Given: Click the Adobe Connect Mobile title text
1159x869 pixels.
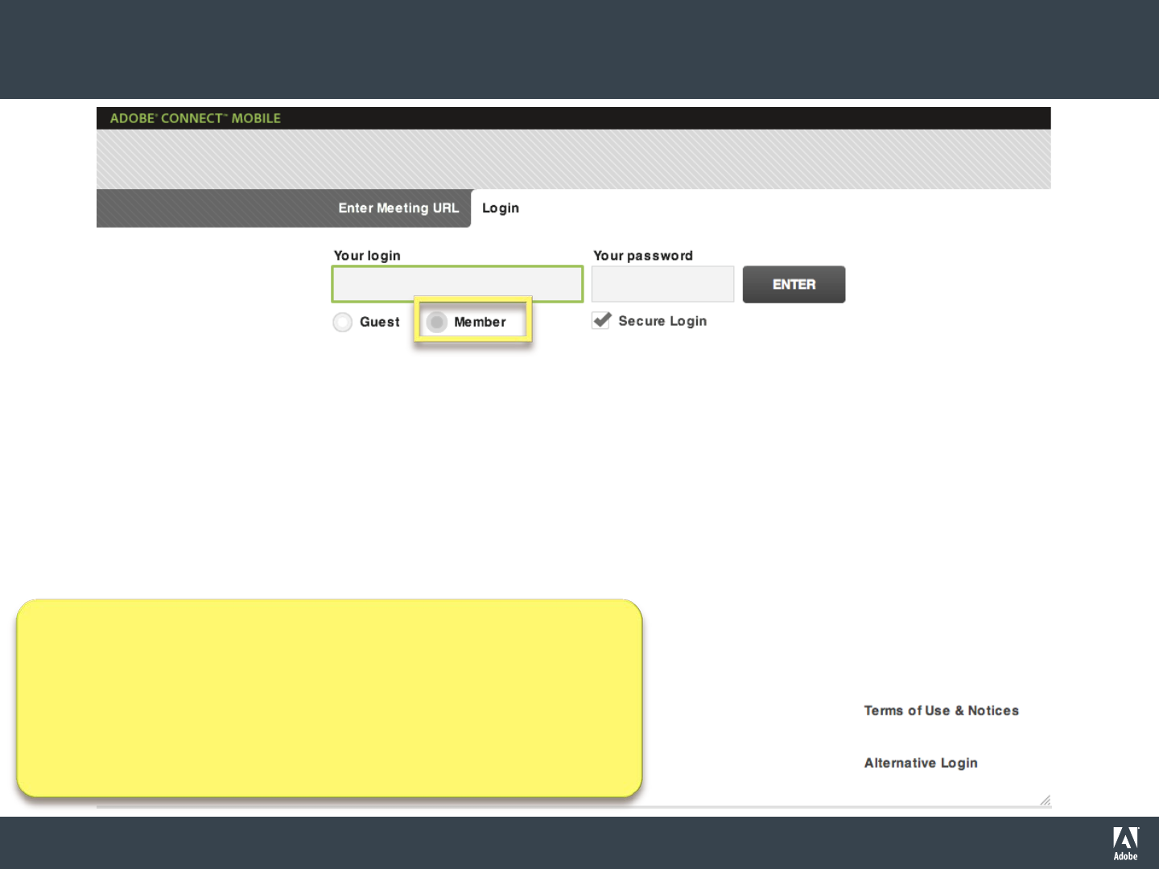Looking at the screenshot, I should pos(196,118).
